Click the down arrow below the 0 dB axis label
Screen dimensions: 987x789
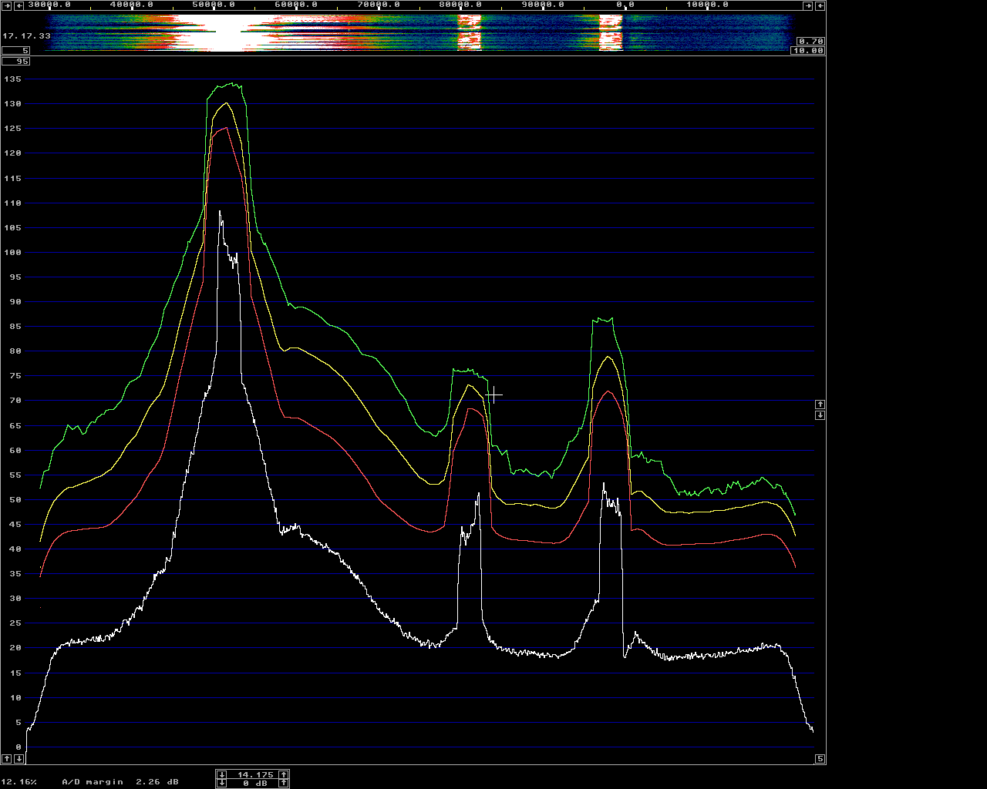point(19,759)
